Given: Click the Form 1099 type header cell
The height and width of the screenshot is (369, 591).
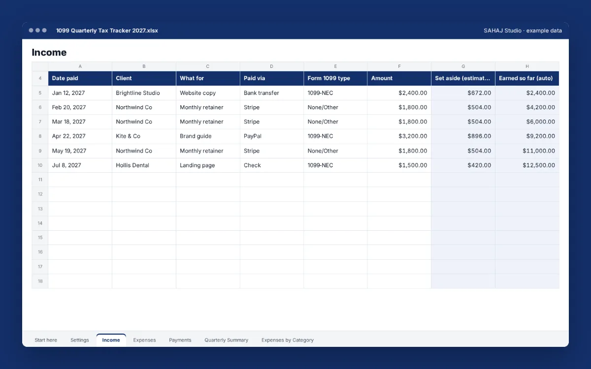Looking at the screenshot, I should coord(335,78).
